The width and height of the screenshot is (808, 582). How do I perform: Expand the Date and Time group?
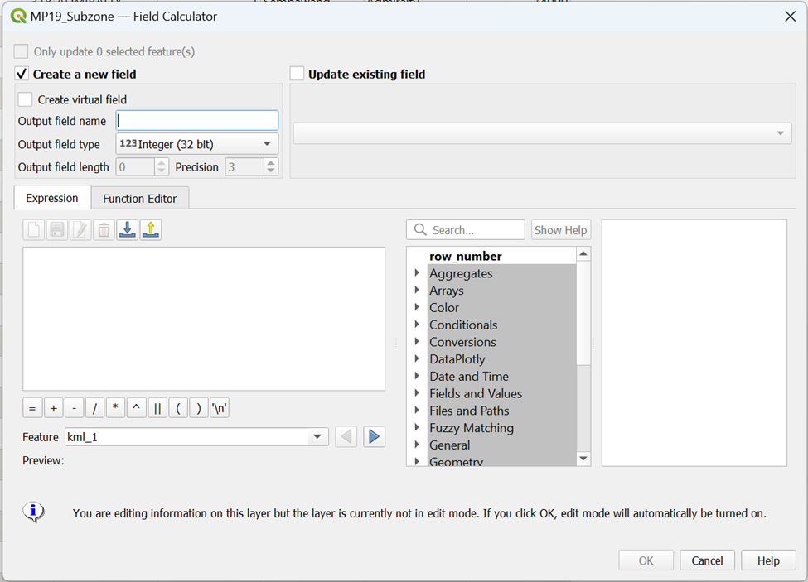[417, 376]
